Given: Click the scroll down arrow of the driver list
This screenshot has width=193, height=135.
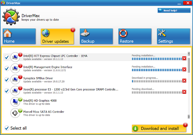Looking at the screenshot, I should pyautogui.click(x=189, y=116).
